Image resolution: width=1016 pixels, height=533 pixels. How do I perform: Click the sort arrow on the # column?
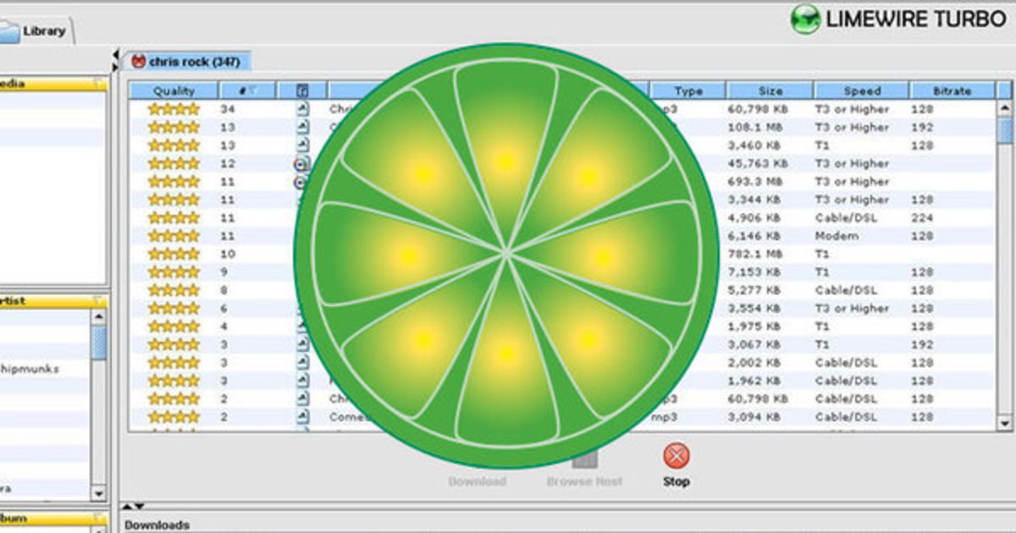(x=254, y=91)
